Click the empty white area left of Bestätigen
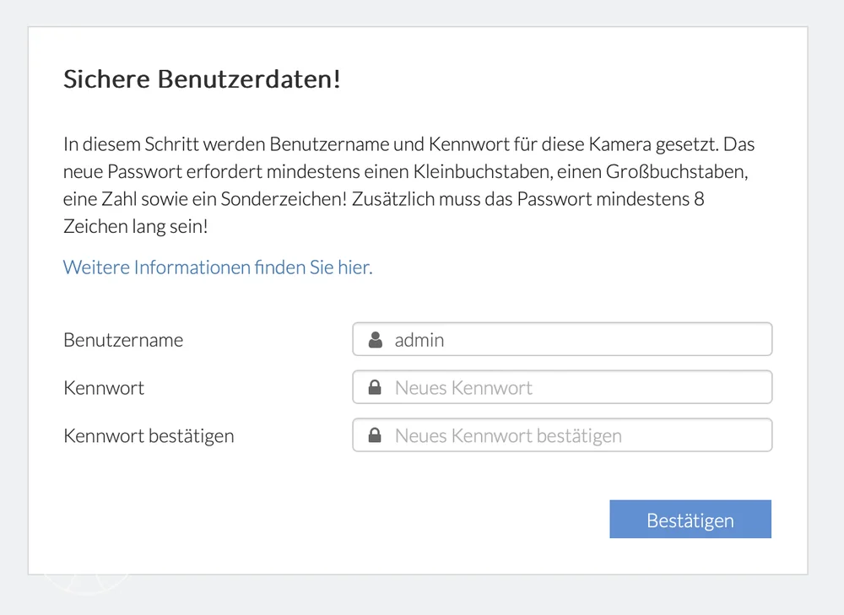The image size is (844, 615). (338, 520)
